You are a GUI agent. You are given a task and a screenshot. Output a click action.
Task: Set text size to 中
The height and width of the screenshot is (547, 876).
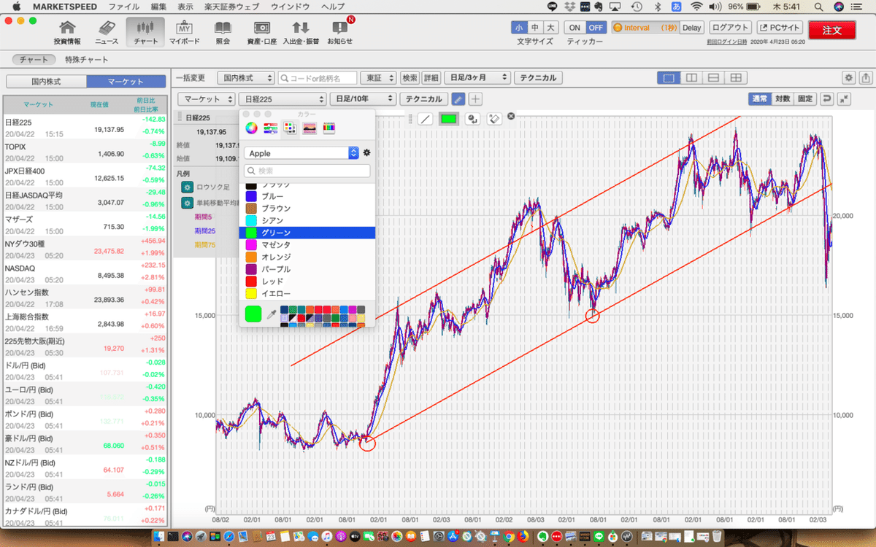[x=535, y=28]
